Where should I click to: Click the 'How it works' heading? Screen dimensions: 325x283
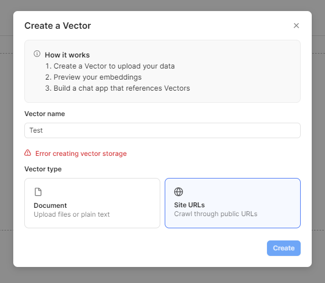pyautogui.click(x=67, y=55)
